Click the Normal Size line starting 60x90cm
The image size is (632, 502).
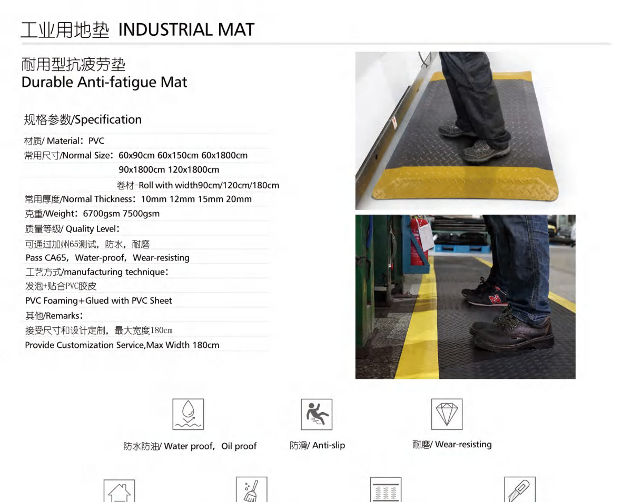tap(136, 155)
